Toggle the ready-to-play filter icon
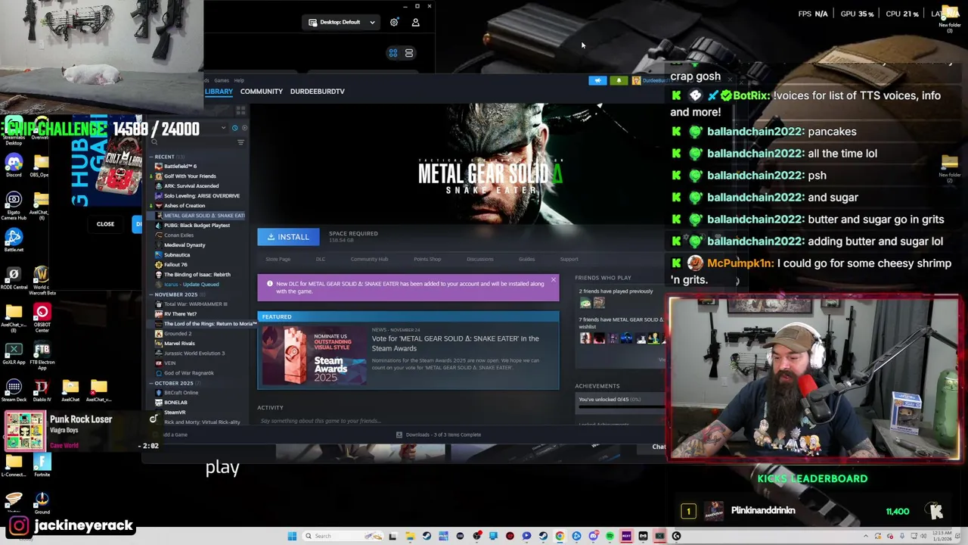Image resolution: width=968 pixels, height=545 pixels. coord(244,128)
